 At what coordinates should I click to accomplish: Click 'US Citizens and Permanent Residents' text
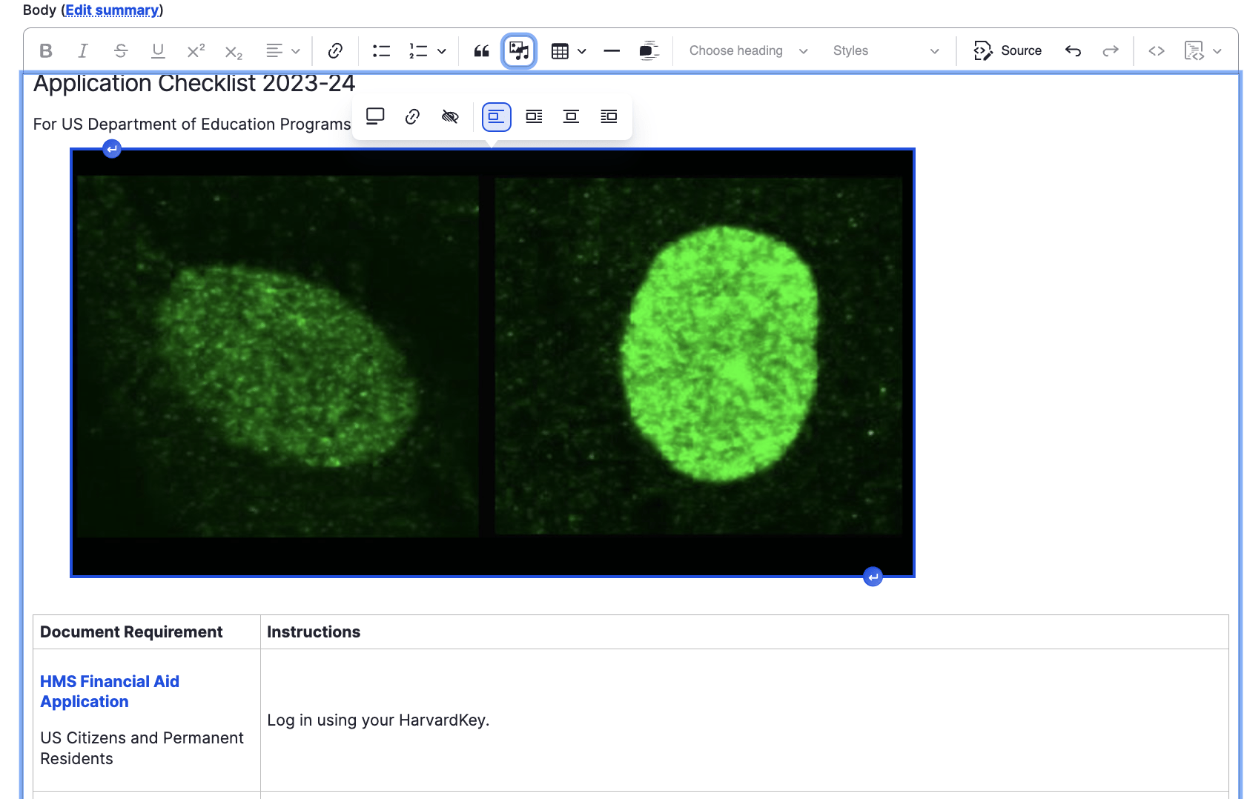pyautogui.click(x=142, y=749)
